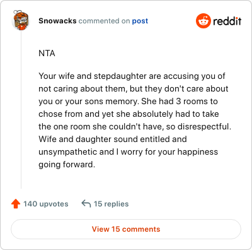252x250 pixels.
Task: Select the NTA verdict text
Action: point(47,53)
